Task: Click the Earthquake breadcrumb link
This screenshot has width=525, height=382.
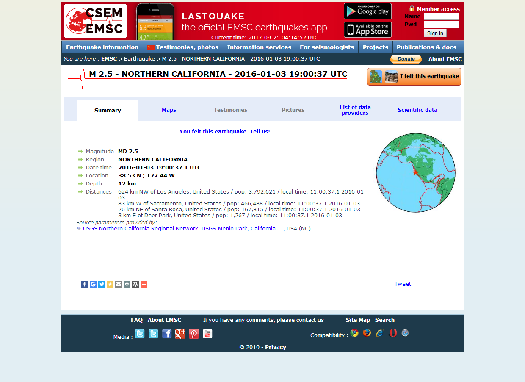Action: click(139, 59)
